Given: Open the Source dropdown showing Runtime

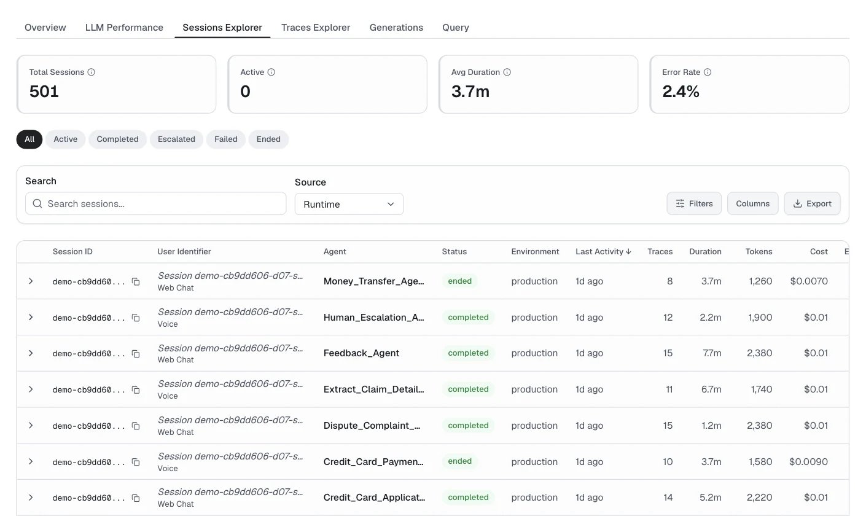Looking at the screenshot, I should 349,204.
